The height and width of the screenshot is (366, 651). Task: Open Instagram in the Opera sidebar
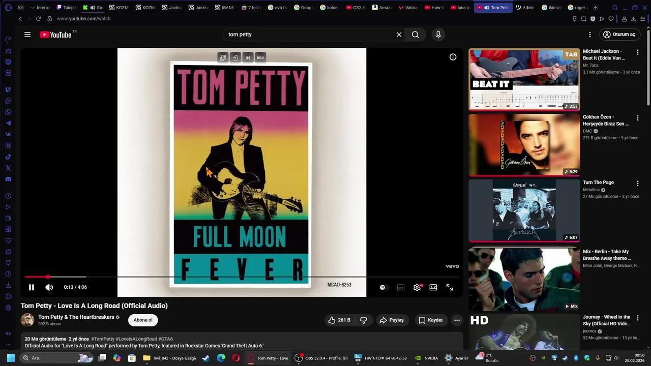(x=8, y=146)
